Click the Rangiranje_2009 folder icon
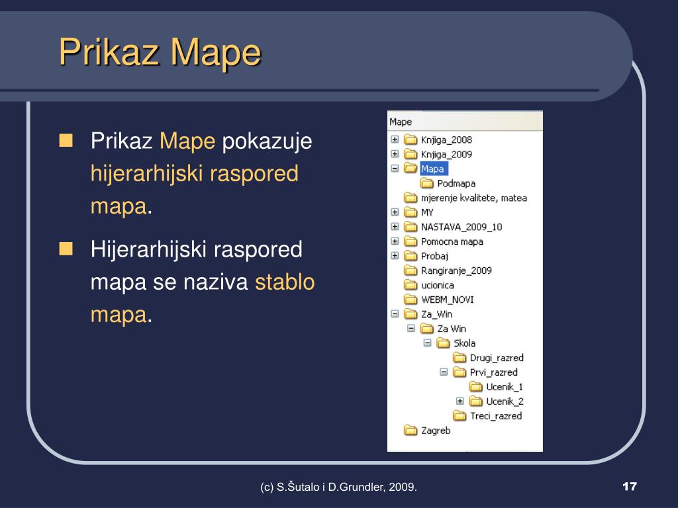 [x=411, y=270]
